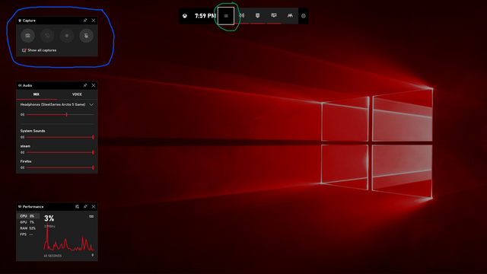Image resolution: width=487 pixels, height=274 pixels.
Task: Close the Capture widget
Action: pyautogui.click(x=94, y=21)
